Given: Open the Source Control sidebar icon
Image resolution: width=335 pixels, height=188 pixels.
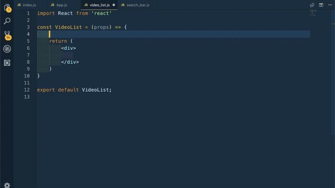Looking at the screenshot, I should coord(7,35).
